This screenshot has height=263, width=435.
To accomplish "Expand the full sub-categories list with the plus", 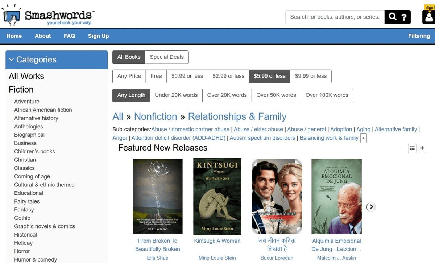I will [363, 138].
